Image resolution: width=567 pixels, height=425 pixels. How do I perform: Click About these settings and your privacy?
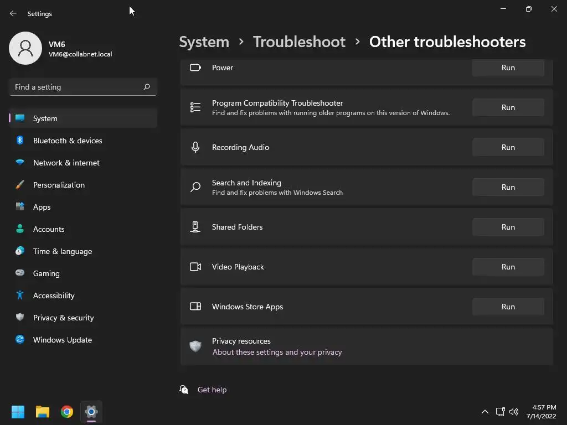(x=277, y=352)
